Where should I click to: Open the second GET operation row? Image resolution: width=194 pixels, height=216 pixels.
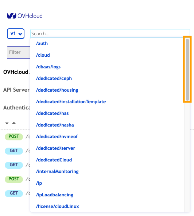[18, 165]
